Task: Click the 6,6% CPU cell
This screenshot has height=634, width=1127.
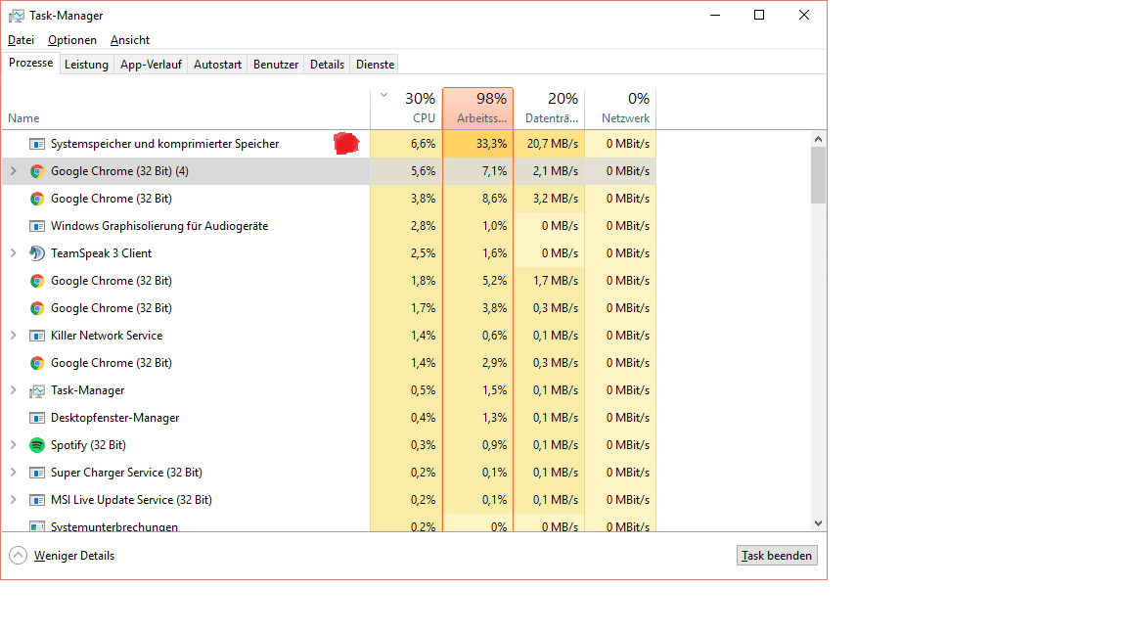Action: coord(406,144)
